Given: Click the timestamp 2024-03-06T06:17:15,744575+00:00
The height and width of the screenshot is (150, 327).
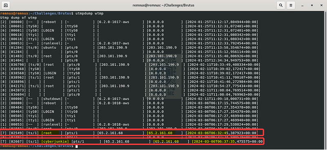Looking at the screenshot, I should 222,103.
